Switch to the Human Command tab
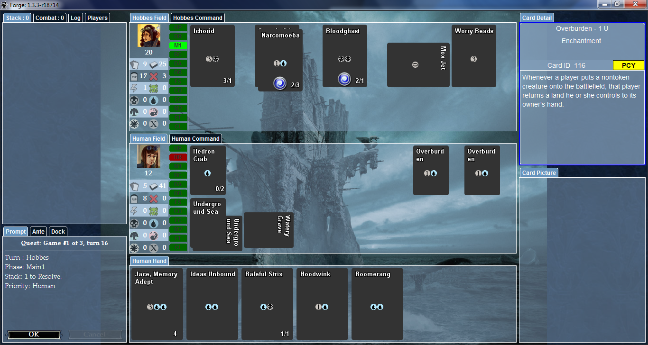The image size is (648, 345). coord(195,139)
